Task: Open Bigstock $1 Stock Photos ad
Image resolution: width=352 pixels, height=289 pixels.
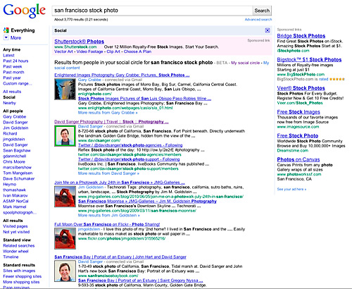Action: (x=309, y=60)
